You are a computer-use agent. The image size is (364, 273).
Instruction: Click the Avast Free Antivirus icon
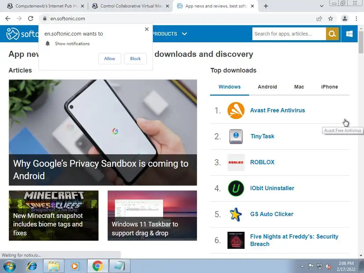(236, 111)
